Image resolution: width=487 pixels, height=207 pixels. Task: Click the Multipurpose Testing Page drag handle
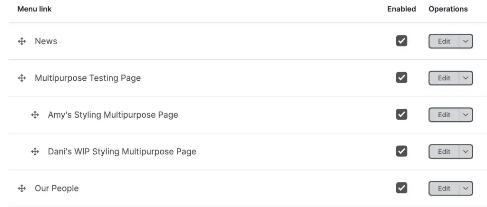coord(21,78)
